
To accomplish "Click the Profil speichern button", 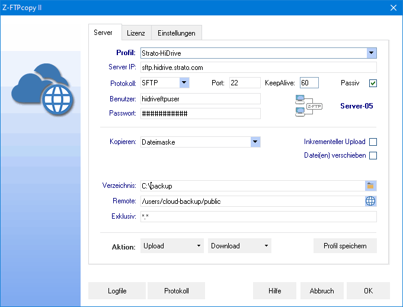I will (x=345, y=245).
